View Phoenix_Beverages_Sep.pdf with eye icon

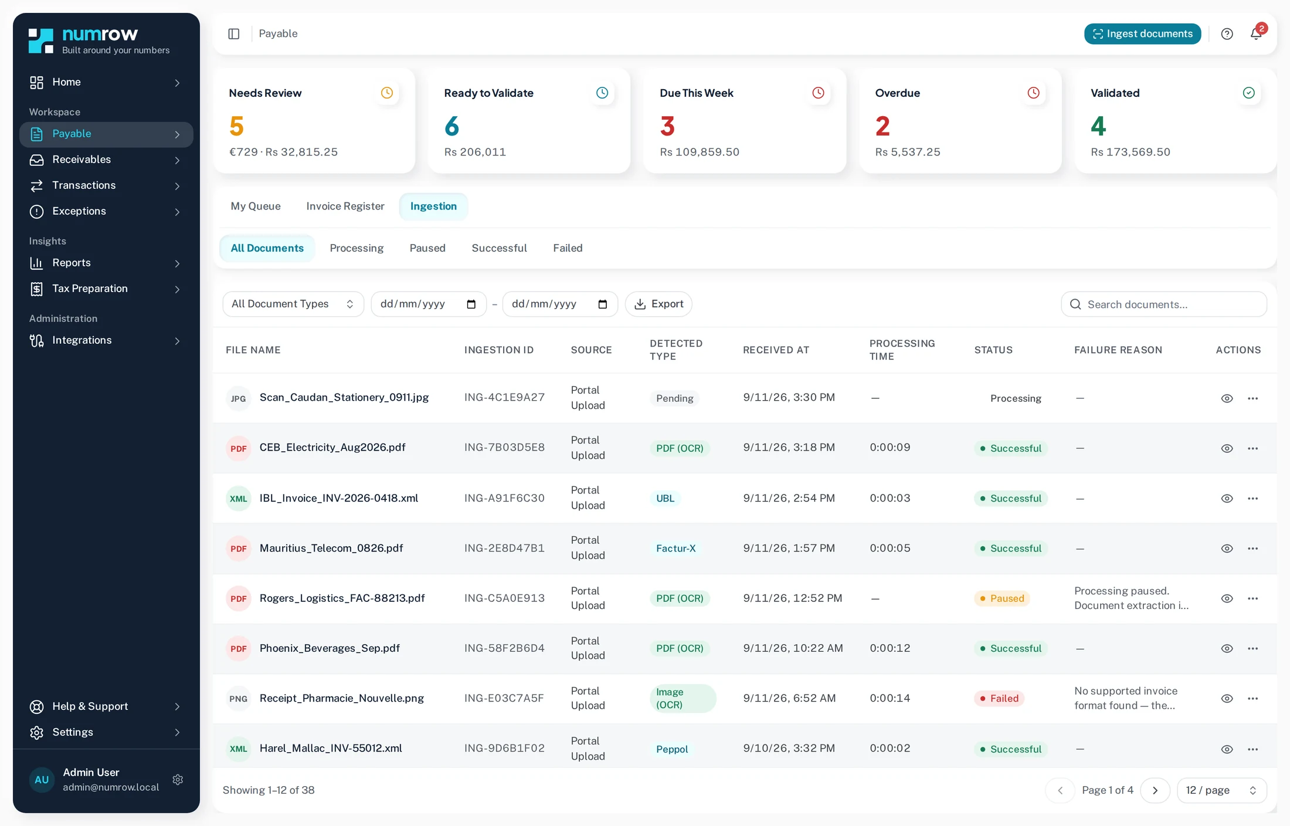point(1227,649)
